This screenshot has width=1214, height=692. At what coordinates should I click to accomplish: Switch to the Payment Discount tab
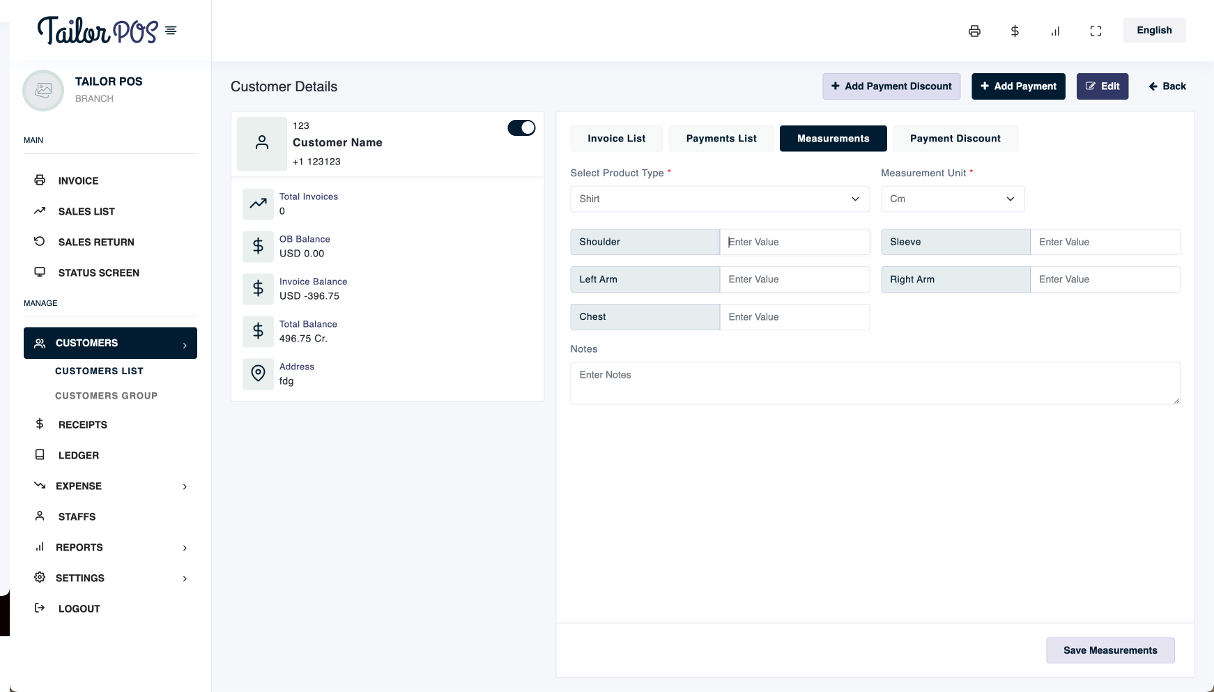tap(955, 139)
